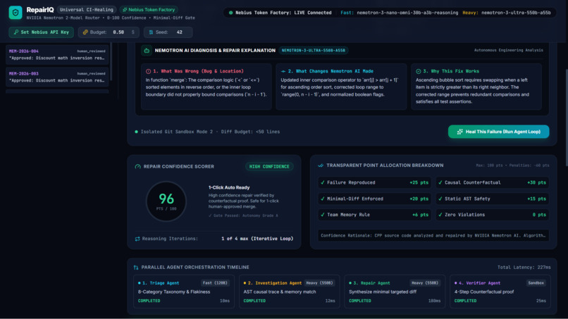This screenshot has height=319, width=568.
Task: Click the Confidence Rationale text line
Action: click(x=433, y=236)
